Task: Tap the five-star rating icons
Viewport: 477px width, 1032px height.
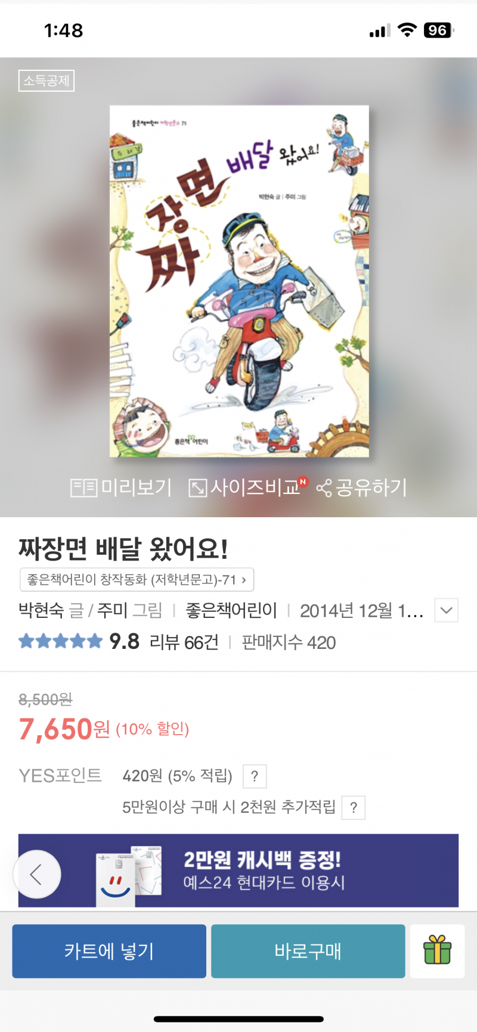Action: click(x=61, y=642)
